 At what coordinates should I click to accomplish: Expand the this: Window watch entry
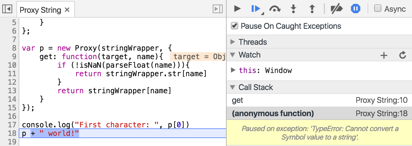pyautogui.click(x=233, y=70)
